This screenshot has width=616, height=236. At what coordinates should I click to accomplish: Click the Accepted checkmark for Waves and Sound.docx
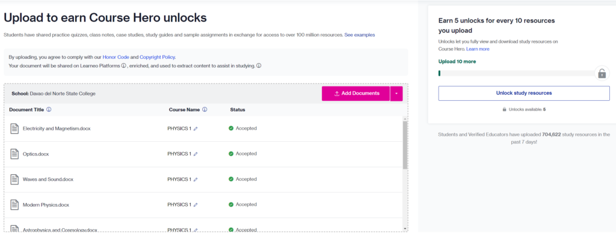(231, 179)
